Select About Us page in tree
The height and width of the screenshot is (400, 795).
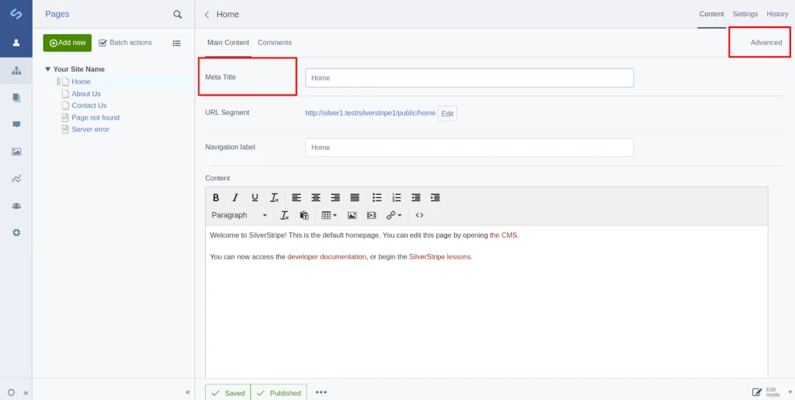[86, 94]
